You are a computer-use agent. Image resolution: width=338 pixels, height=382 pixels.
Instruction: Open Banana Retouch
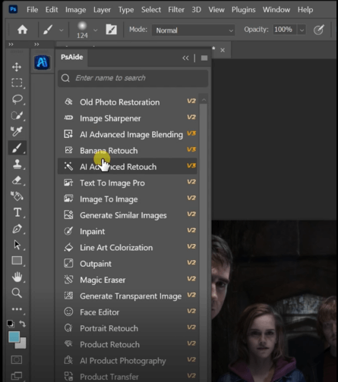point(128,151)
